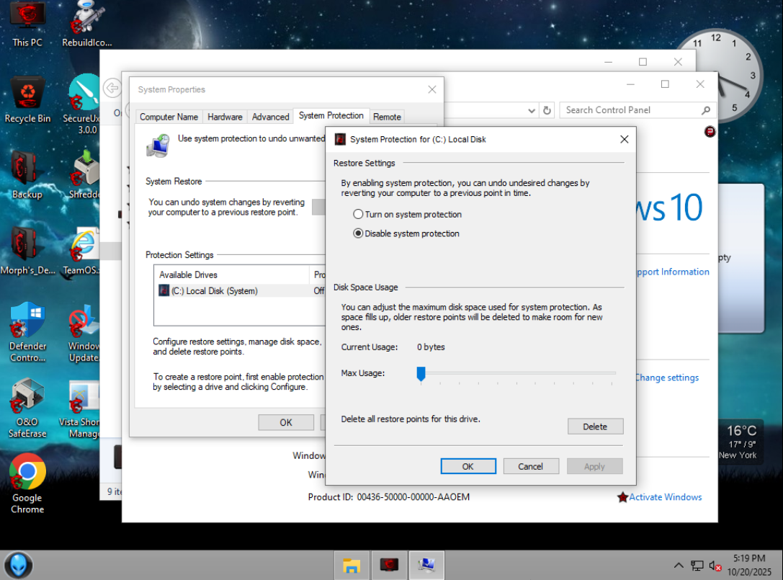Image resolution: width=783 pixels, height=580 pixels.
Task: Click OK in System Protection dialog
Action: pos(468,466)
